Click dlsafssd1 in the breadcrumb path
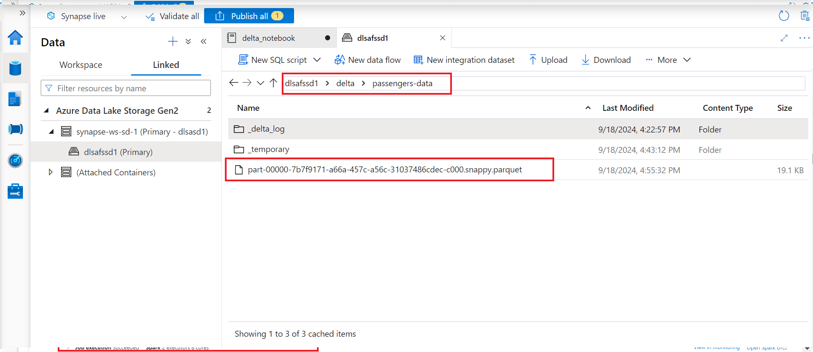813x352 pixels. (302, 83)
